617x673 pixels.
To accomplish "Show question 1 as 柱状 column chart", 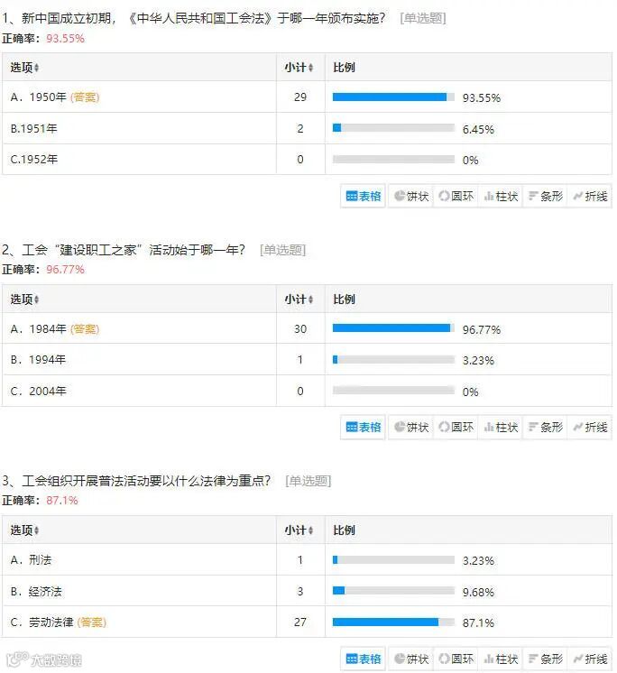I will click(x=501, y=196).
